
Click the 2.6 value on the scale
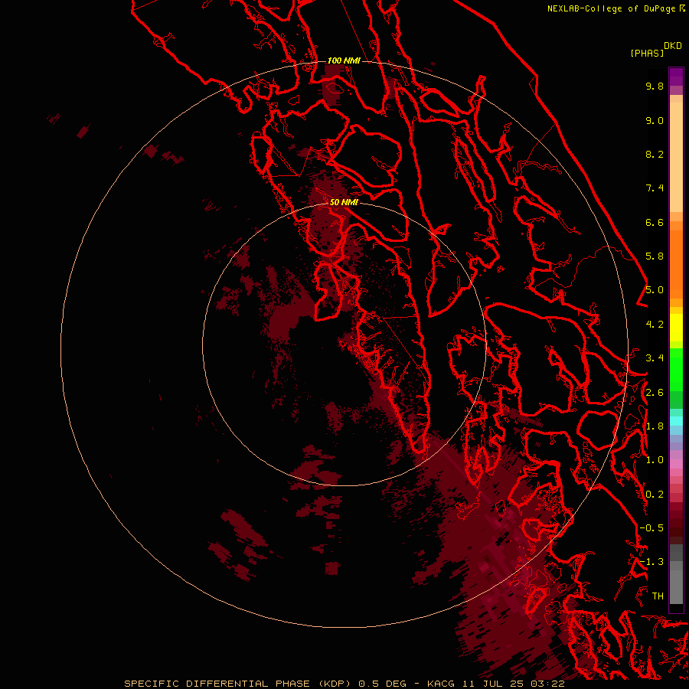point(655,393)
